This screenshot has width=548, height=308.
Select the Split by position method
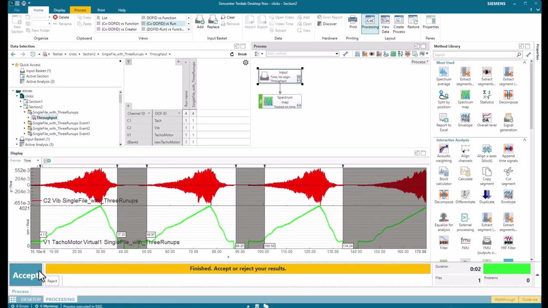click(x=444, y=99)
